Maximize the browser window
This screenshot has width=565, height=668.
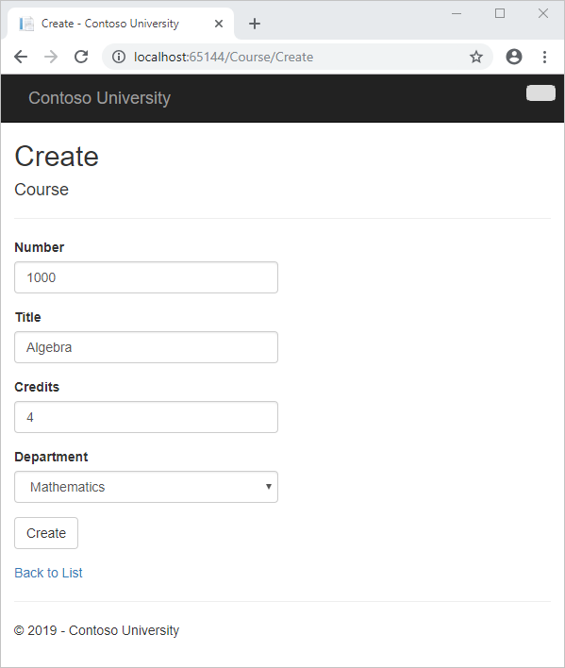click(x=500, y=13)
